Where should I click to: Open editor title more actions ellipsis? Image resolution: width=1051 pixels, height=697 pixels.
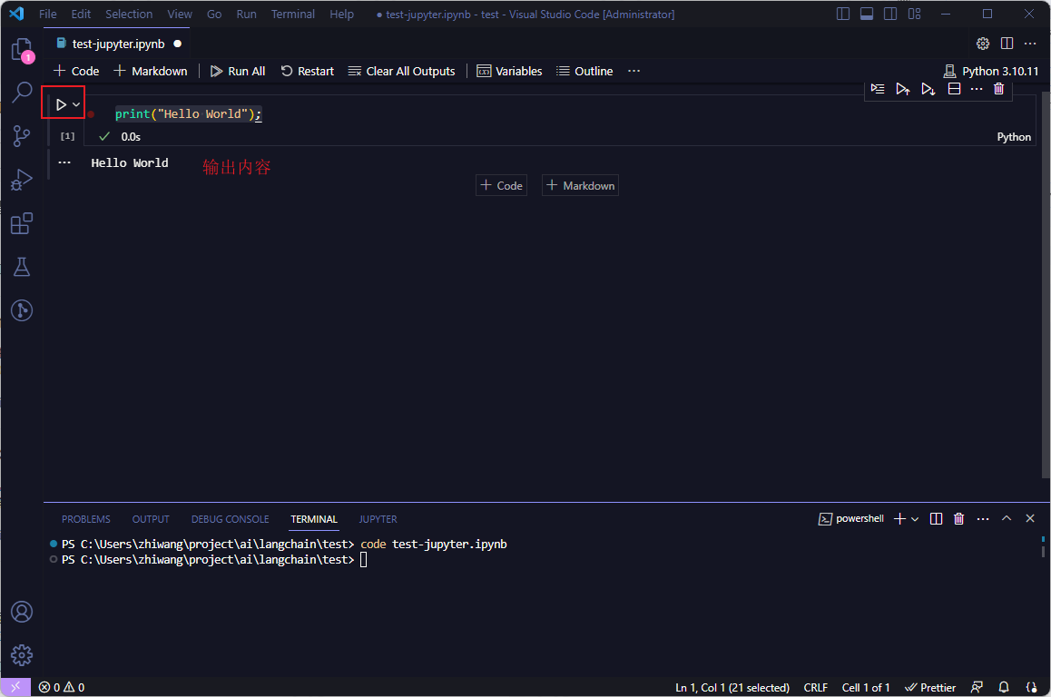pyautogui.click(x=1030, y=44)
